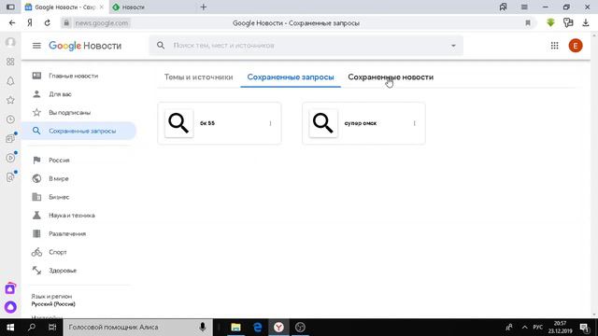The width and height of the screenshot is (598, 336).
Task: Expand advanced search options dropdown arrow
Action: tap(453, 46)
